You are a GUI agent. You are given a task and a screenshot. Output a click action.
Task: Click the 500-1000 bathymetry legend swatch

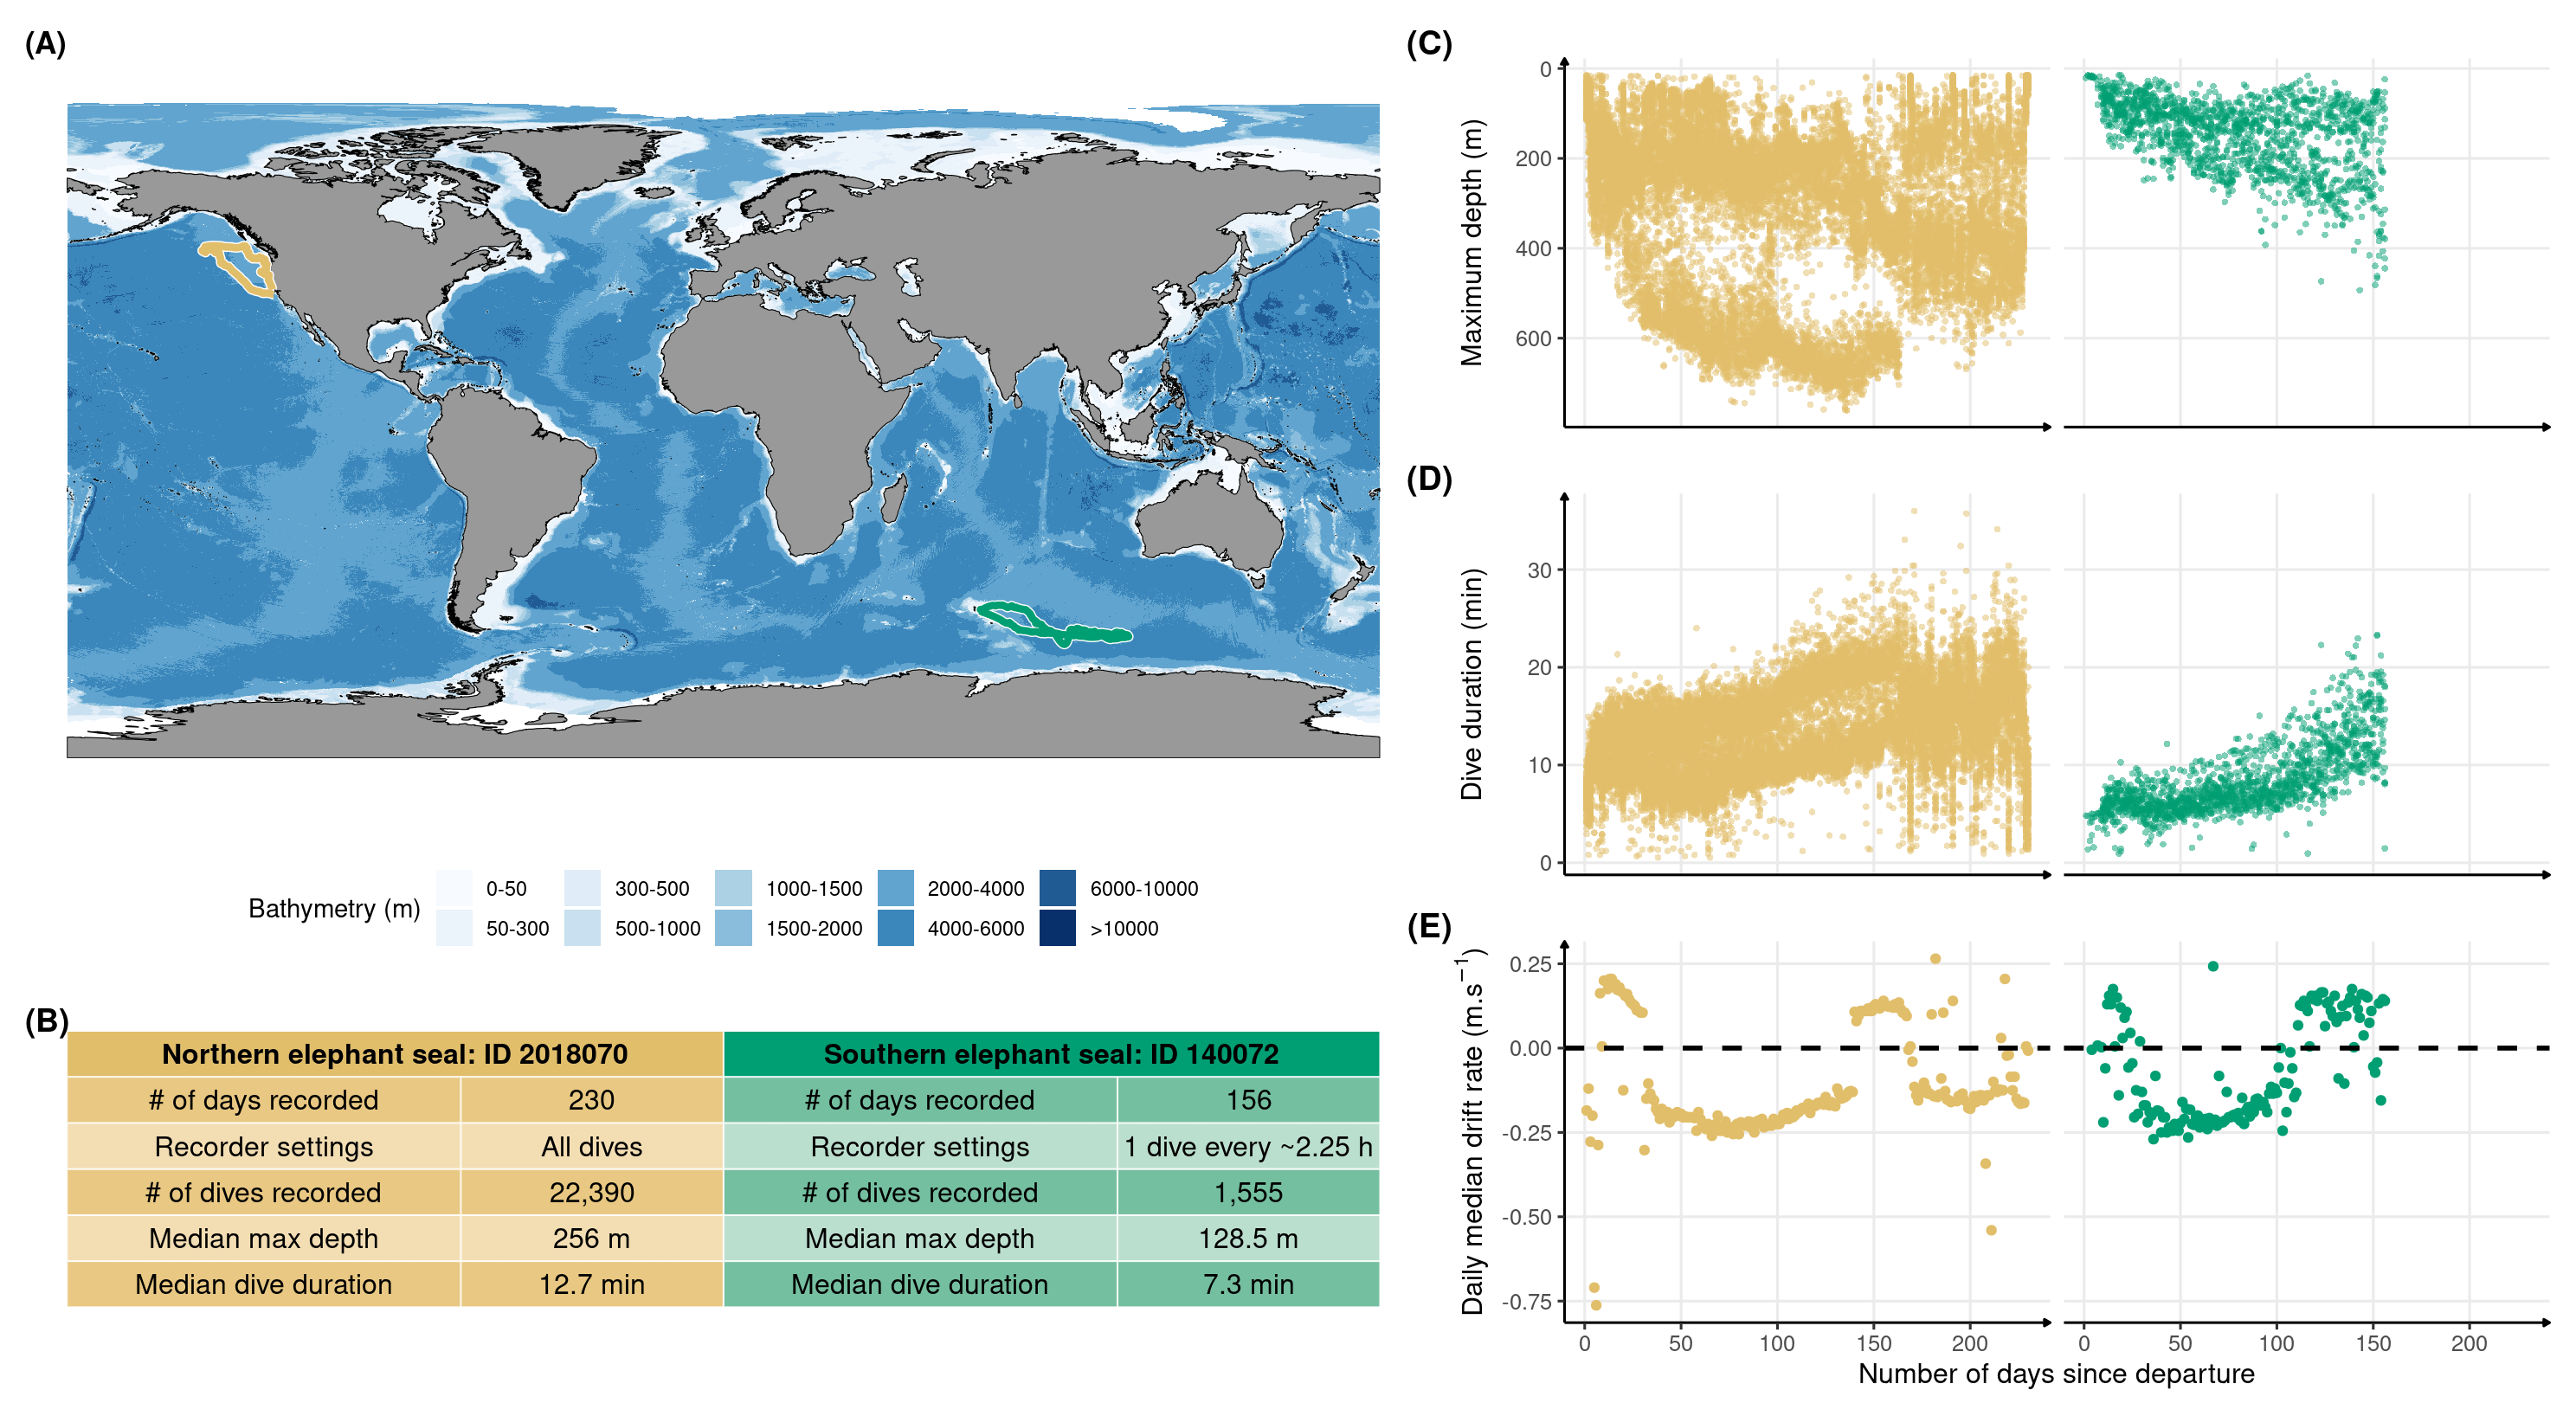[x=582, y=928]
